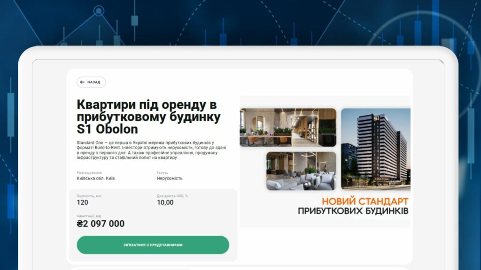Open the coworking interior photo thumbnail
This screenshot has height=270, width=481.
tap(288, 127)
